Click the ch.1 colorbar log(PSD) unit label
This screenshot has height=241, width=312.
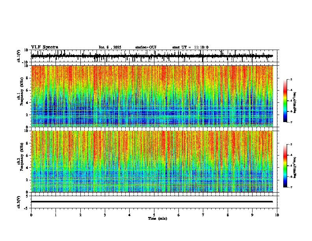pos(295,102)
